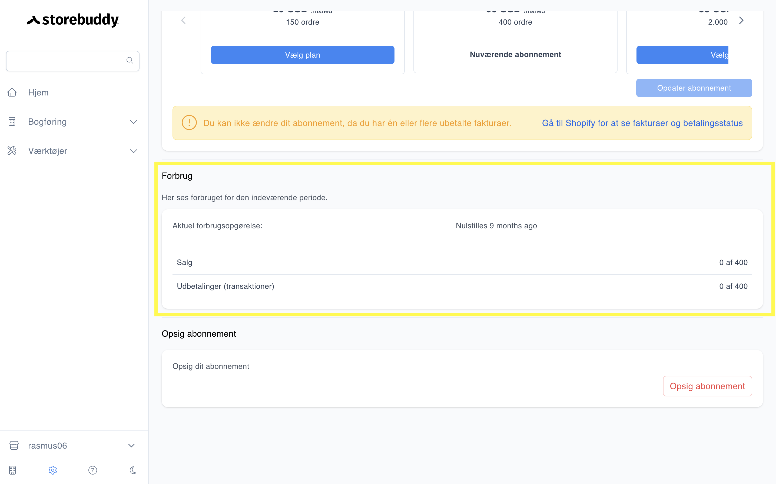776x484 pixels.
Task: Expand the Bogføring chevron
Action: click(x=134, y=122)
